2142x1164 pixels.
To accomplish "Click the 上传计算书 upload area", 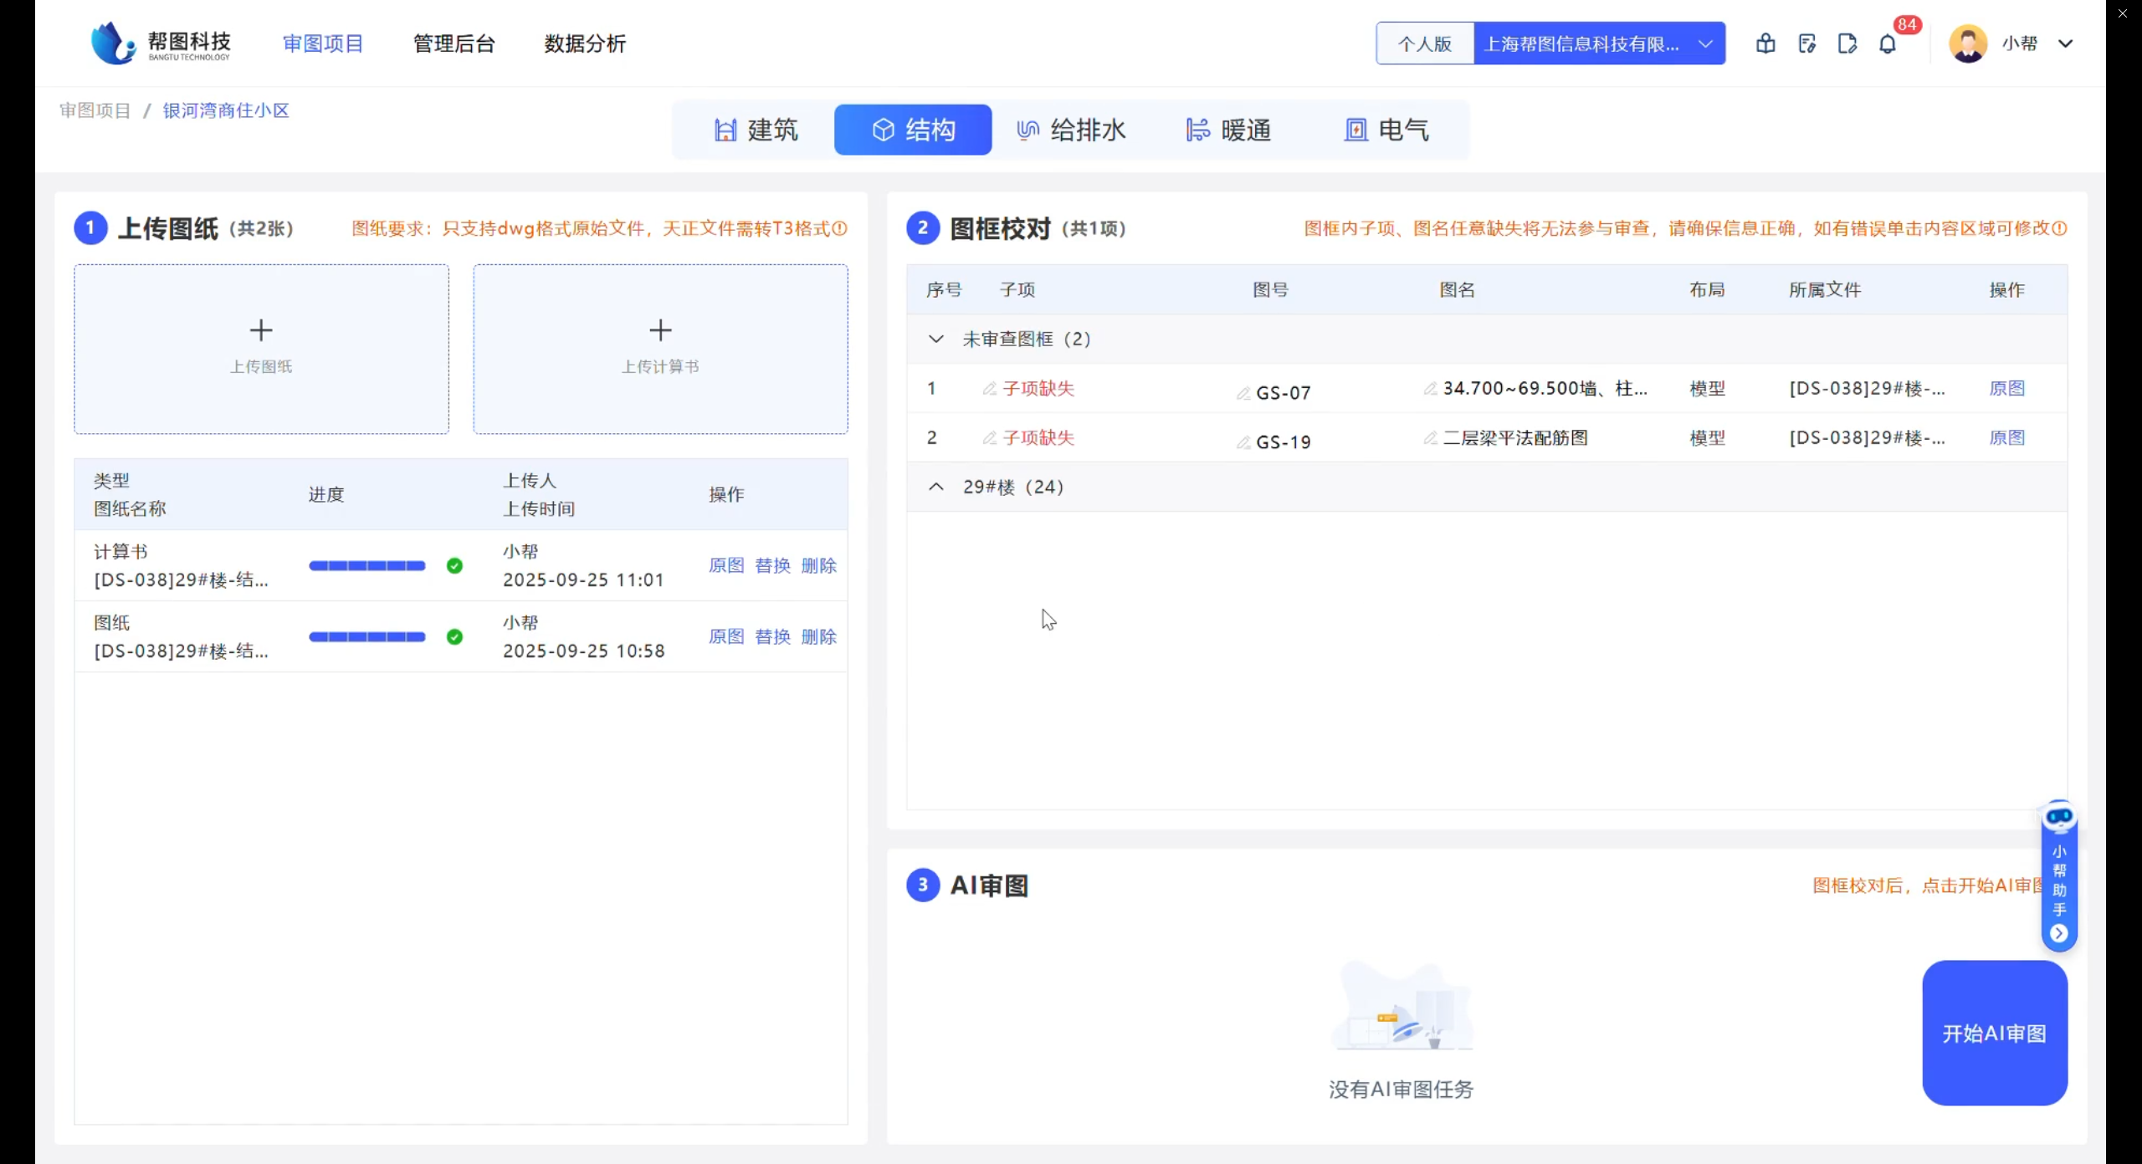I will (x=660, y=349).
